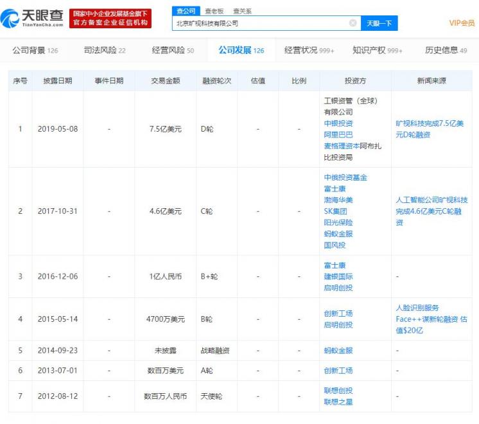Screen dimensions: 479x424
Task: Click the 融资轮次 column header
Action: tap(217, 81)
